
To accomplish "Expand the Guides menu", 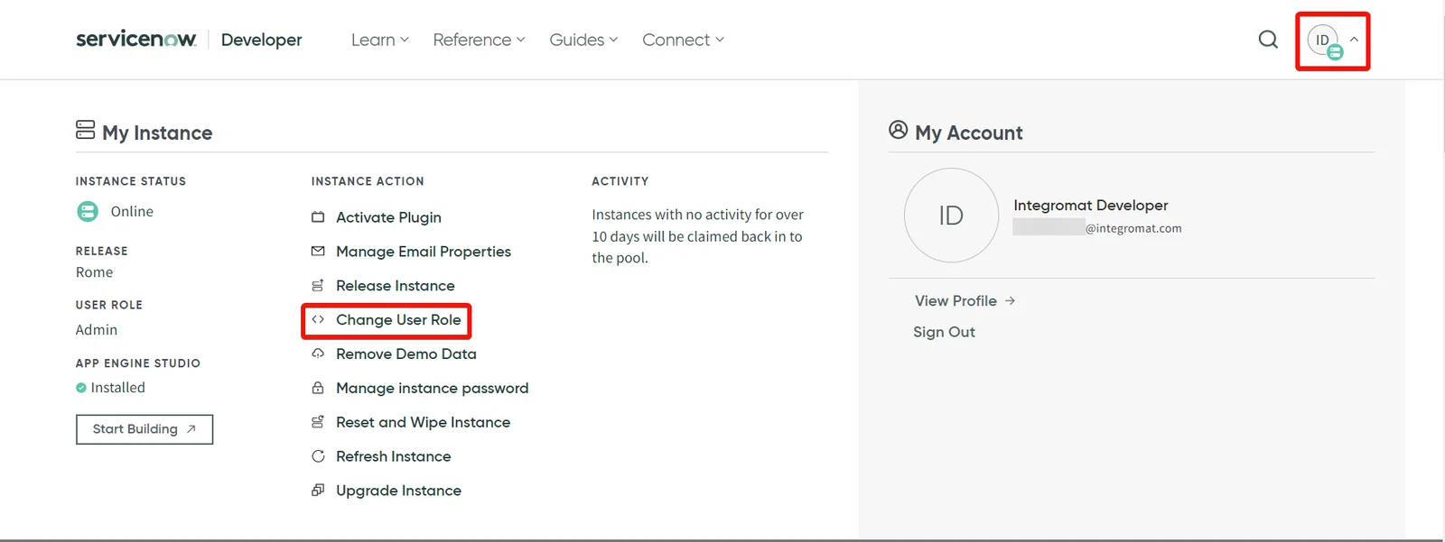I will tap(583, 40).
